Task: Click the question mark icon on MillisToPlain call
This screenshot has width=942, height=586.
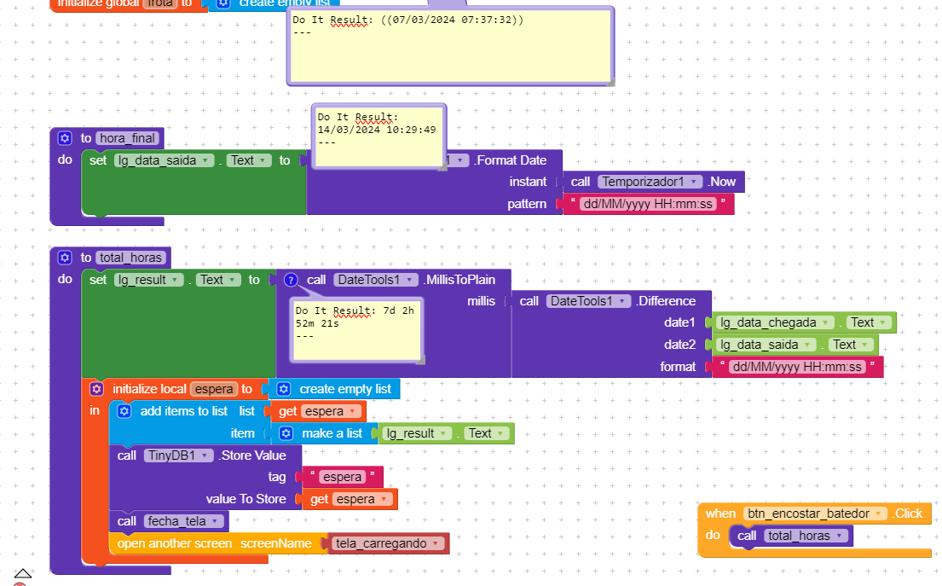Action: (292, 279)
